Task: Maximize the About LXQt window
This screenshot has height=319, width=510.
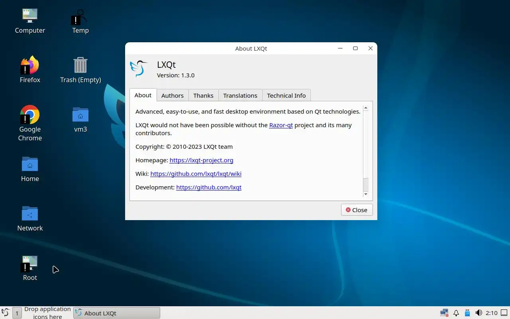Action: [355, 48]
